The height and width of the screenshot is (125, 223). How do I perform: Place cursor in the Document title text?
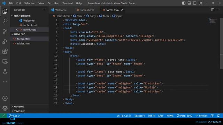click(87, 44)
